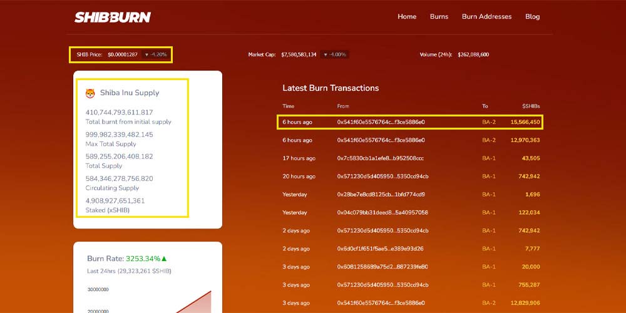Click the 20,000 burn amount
626x313 pixels.
pyautogui.click(x=531, y=267)
